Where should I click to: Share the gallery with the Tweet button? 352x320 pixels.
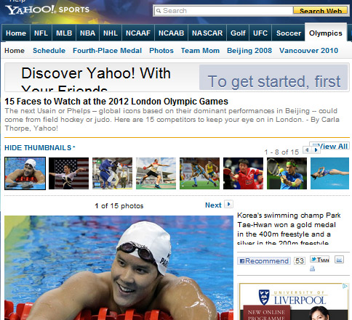pyautogui.click(x=319, y=260)
